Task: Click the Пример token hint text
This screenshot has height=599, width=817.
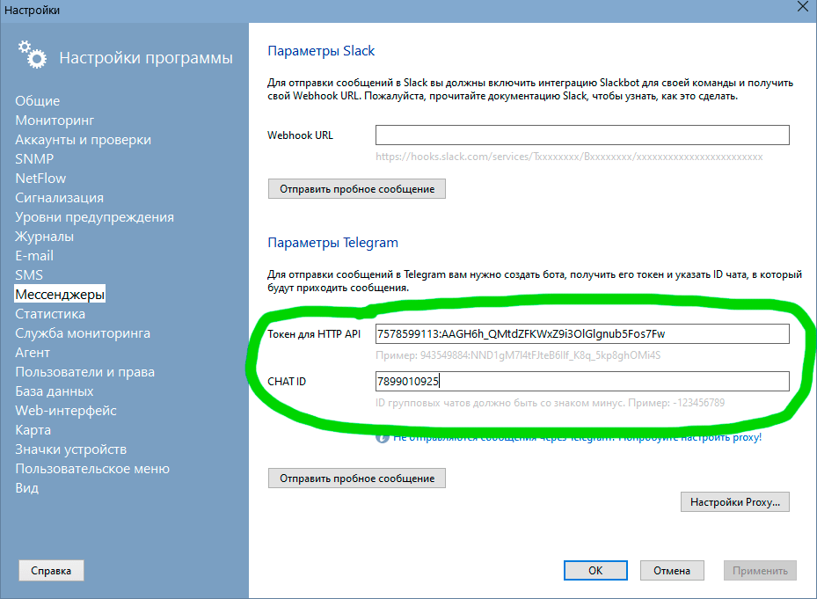Action: [518, 355]
